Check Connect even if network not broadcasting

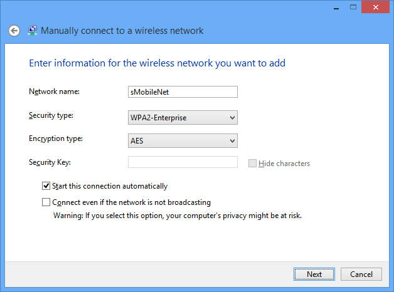click(x=46, y=202)
